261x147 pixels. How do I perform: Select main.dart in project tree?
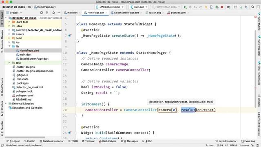tap(25, 54)
